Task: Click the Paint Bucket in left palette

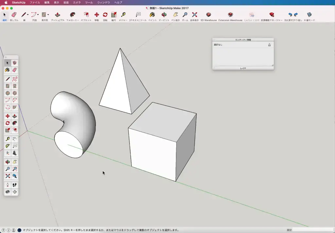Action: tap(8, 70)
